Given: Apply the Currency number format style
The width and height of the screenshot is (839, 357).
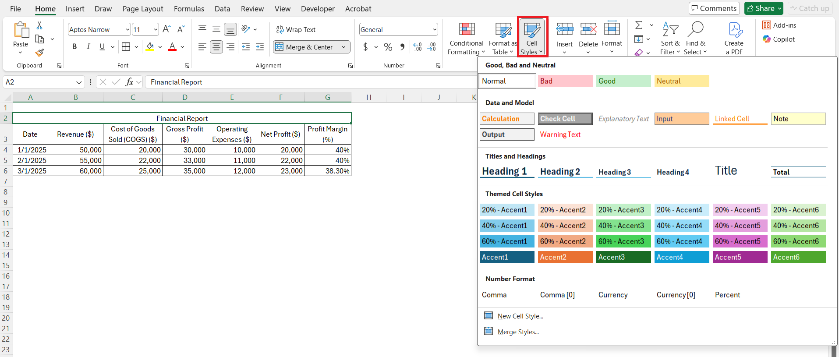Looking at the screenshot, I should click(613, 295).
